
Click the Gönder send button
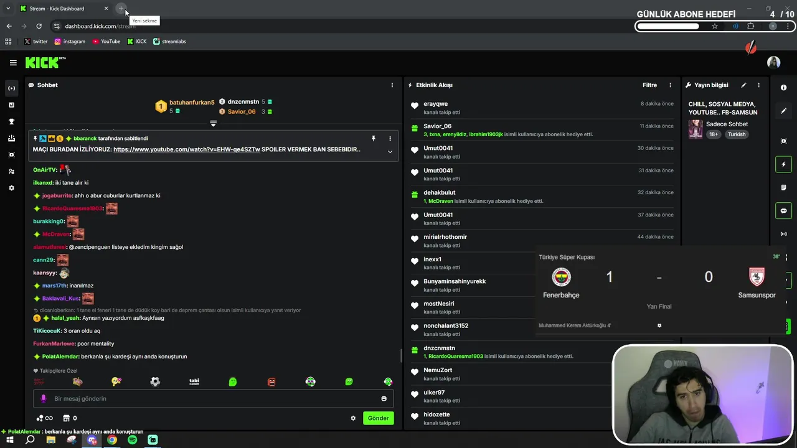(x=378, y=418)
